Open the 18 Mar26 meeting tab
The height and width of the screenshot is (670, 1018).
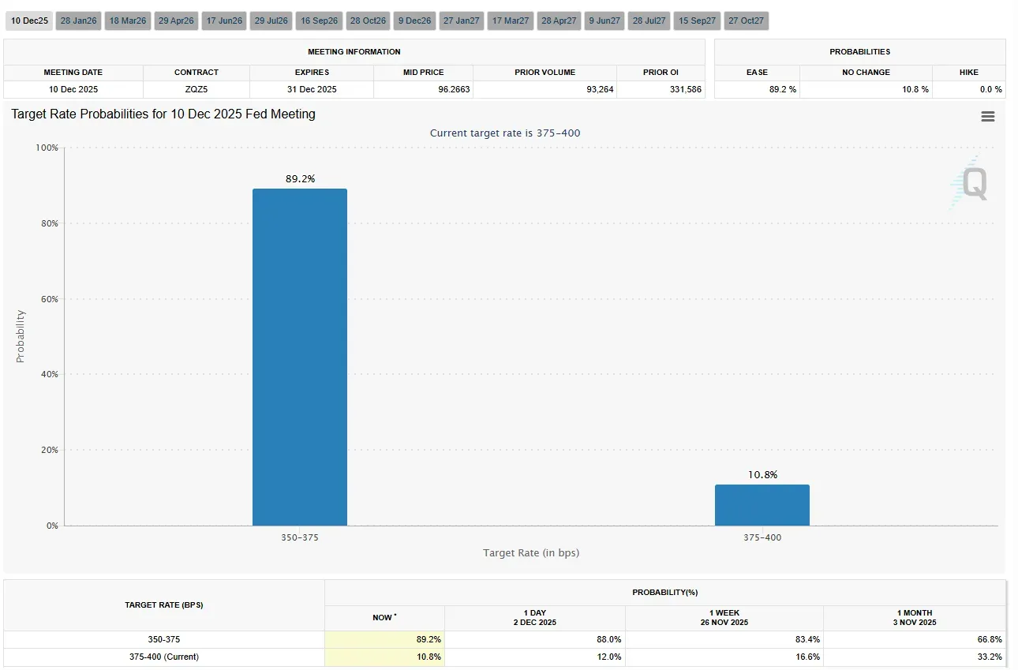click(128, 21)
